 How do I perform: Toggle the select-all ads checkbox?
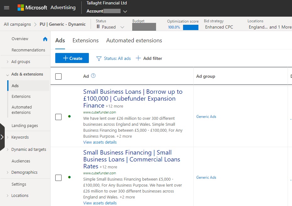click(x=58, y=76)
